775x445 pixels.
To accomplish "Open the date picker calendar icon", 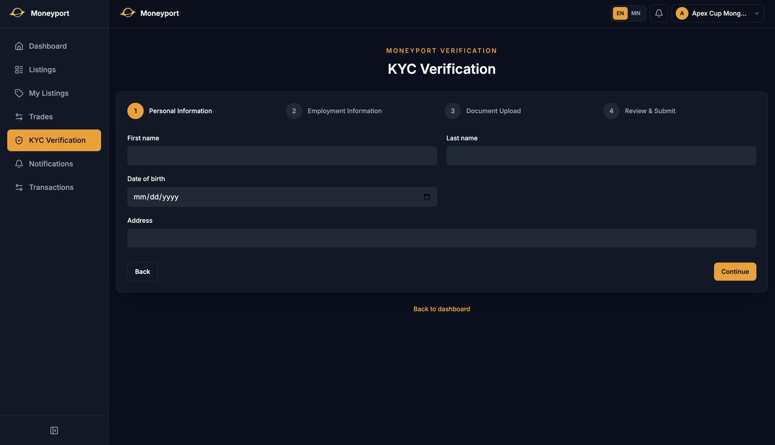I will (427, 197).
